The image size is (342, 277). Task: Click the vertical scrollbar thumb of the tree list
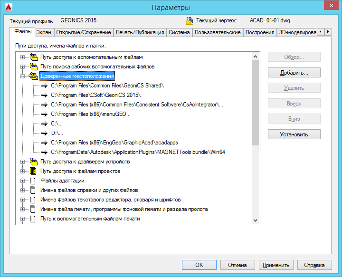click(255, 103)
